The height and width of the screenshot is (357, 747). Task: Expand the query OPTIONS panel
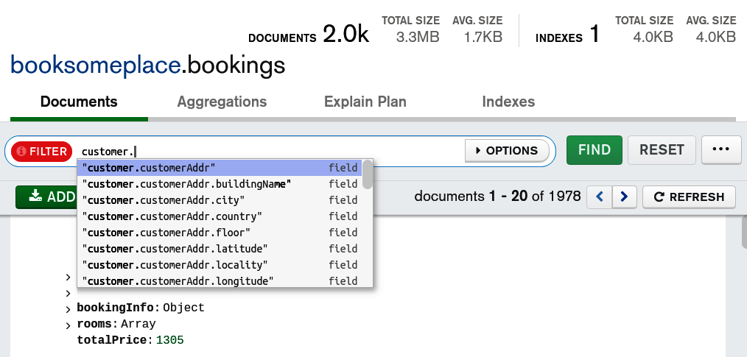(507, 151)
